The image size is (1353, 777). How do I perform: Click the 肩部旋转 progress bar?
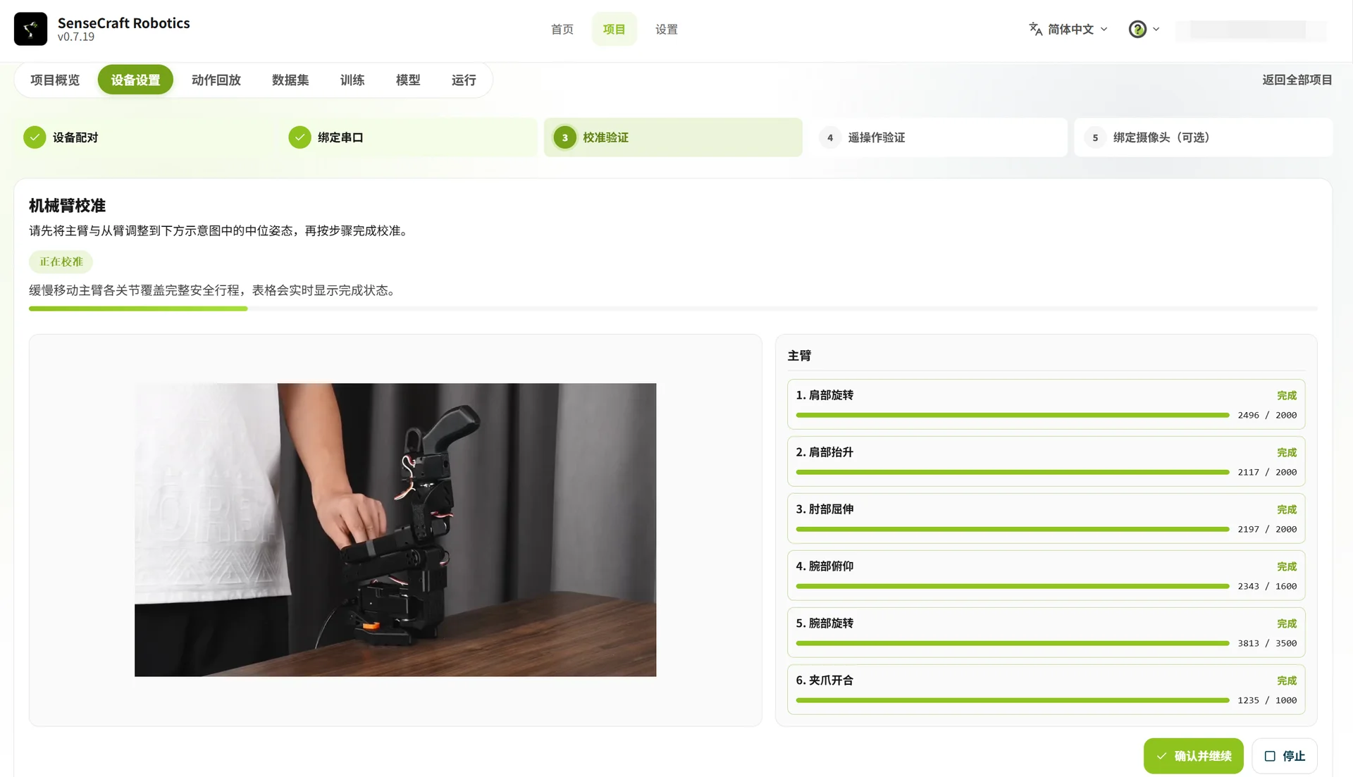coord(1012,415)
